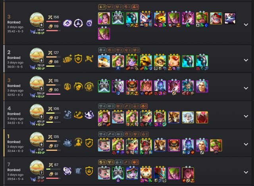
Task: Click the hourglass augment in 4th place match
Action: pyautogui.click(x=68, y=114)
